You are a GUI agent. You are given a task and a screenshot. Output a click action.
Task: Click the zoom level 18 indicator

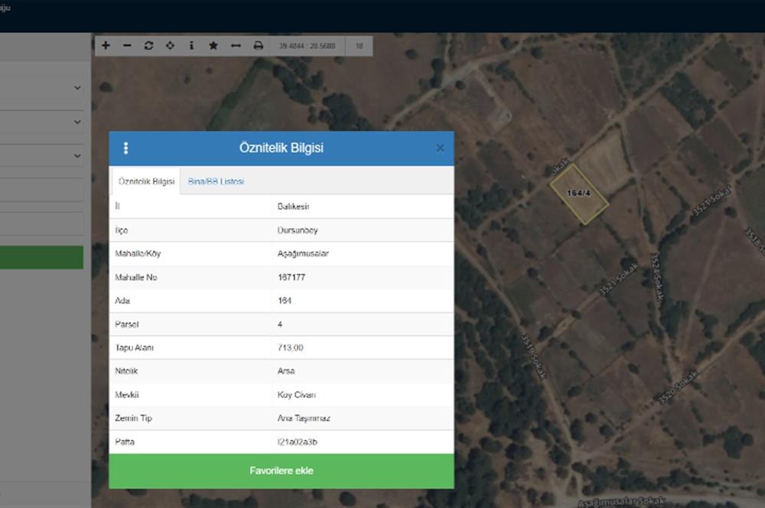tap(359, 46)
